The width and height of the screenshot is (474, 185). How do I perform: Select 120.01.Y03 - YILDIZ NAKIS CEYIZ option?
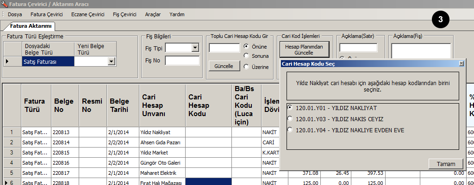290,119
